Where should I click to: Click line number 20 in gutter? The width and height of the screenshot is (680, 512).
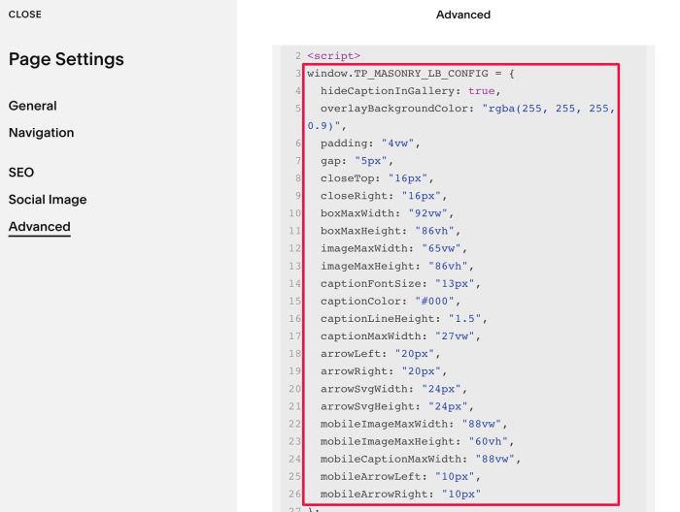click(x=295, y=389)
